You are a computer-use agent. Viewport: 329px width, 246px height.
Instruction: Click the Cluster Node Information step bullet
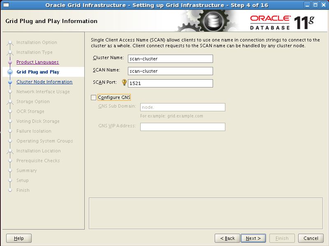(x=10, y=82)
